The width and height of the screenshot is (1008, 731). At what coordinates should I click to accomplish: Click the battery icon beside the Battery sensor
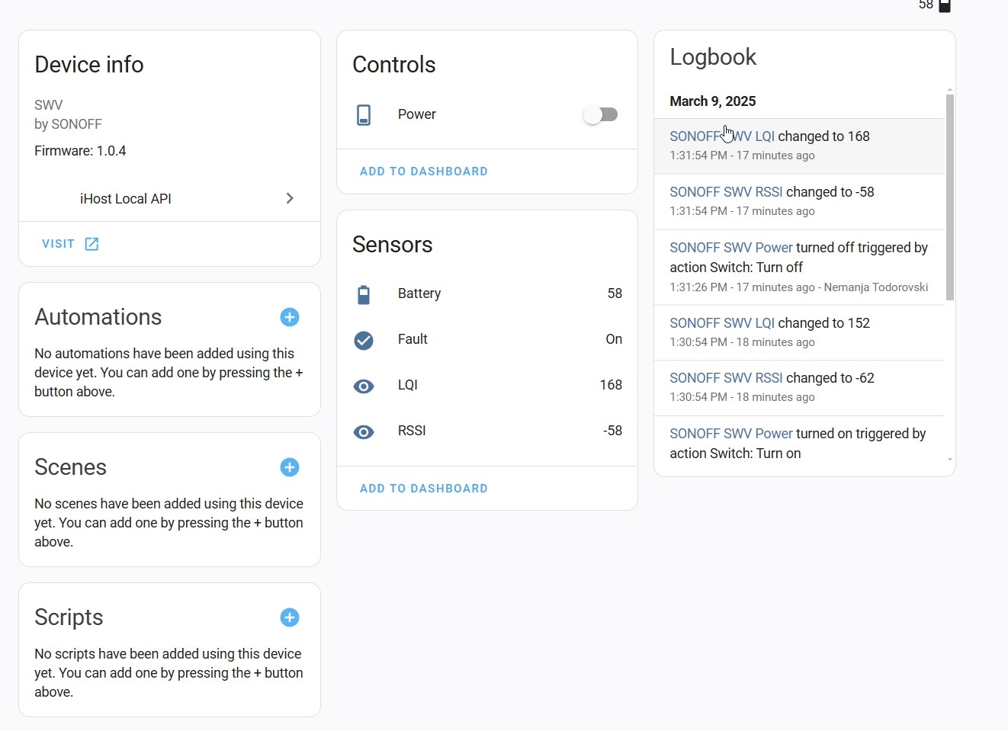(x=364, y=293)
